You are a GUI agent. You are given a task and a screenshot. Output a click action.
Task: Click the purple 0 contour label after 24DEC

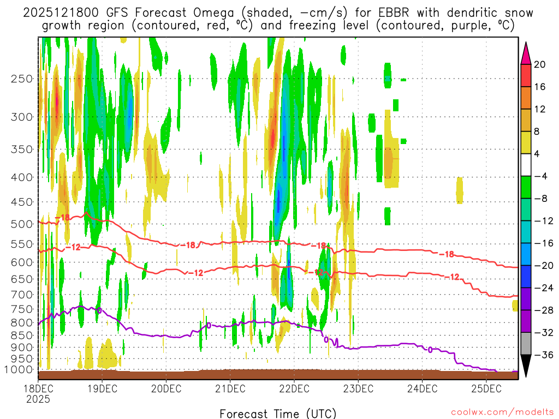tap(430, 350)
